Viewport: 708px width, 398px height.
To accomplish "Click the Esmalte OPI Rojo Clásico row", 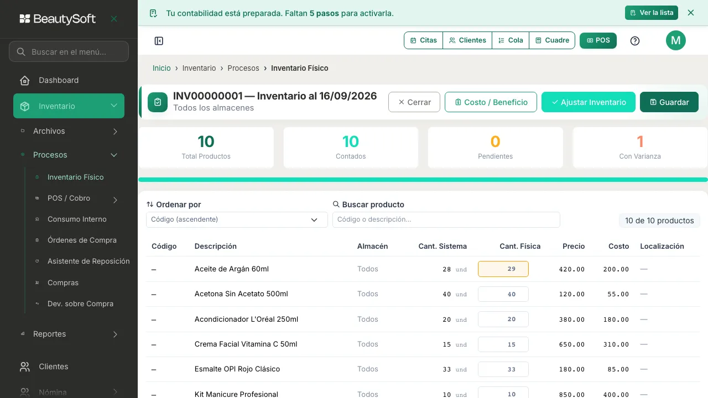I will coord(423,369).
